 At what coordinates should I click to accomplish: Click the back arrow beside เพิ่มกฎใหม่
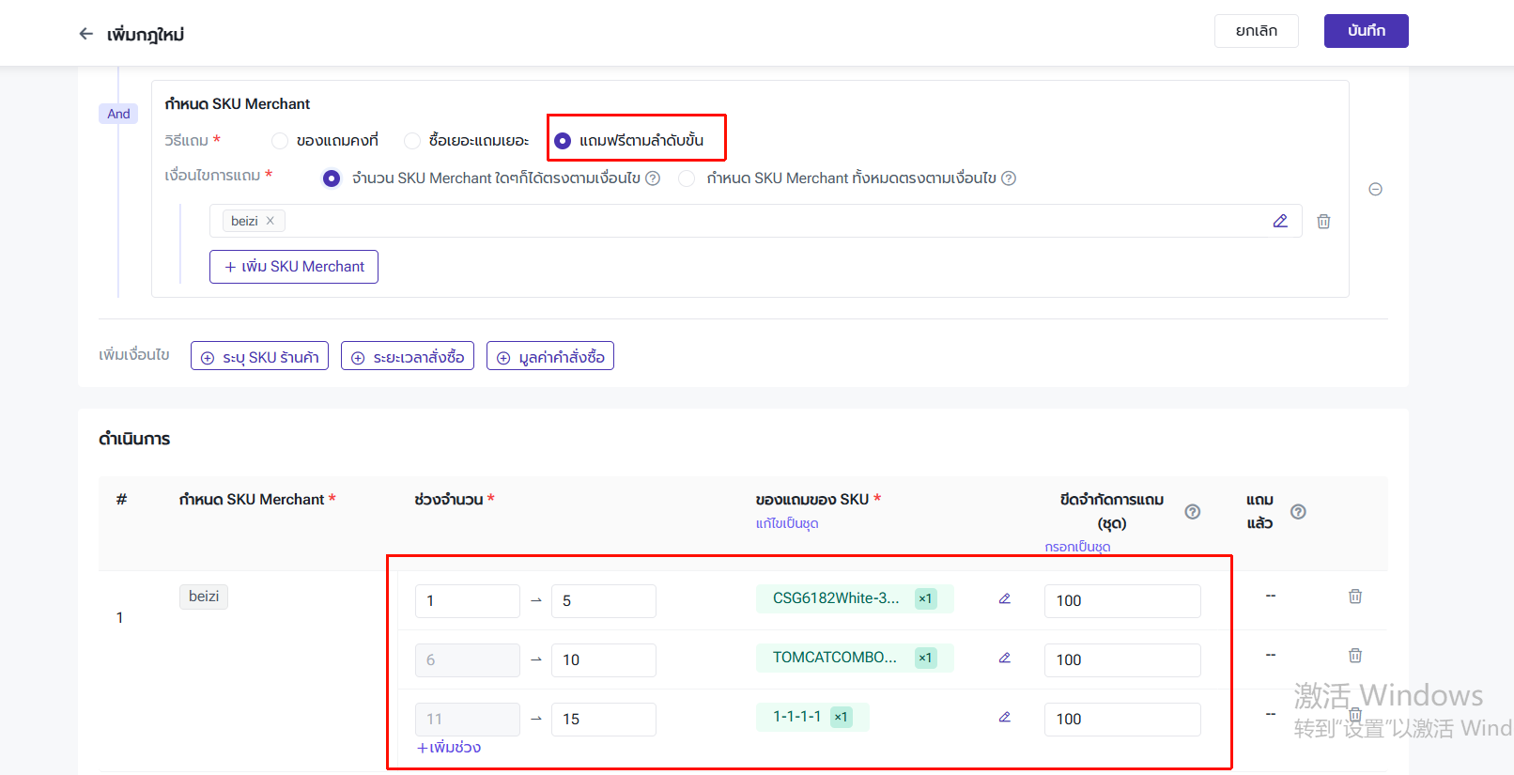pyautogui.click(x=86, y=34)
